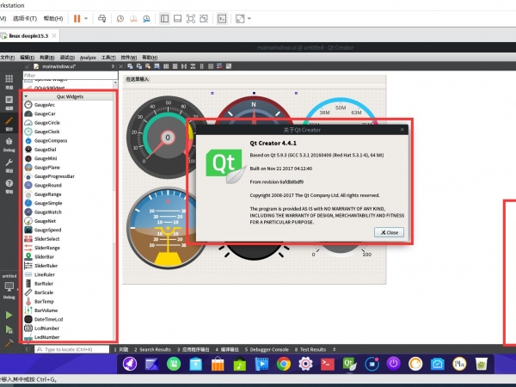This screenshot has width=516, height=387.
Task: Click the widget Filter input field
Action: click(69, 76)
